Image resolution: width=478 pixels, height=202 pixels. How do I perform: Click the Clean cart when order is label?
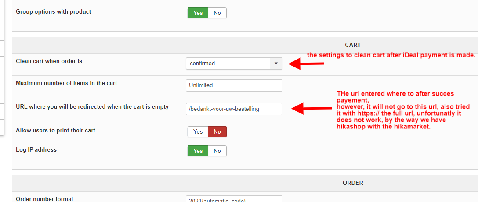tap(49, 61)
